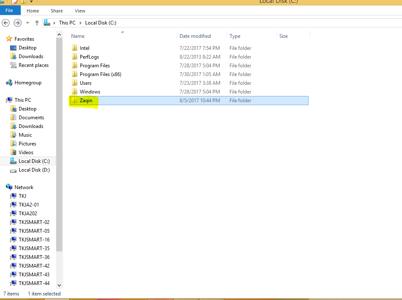The image size is (402, 300).
Task: Open the Pictures folder in navigation pane
Action: (27, 143)
